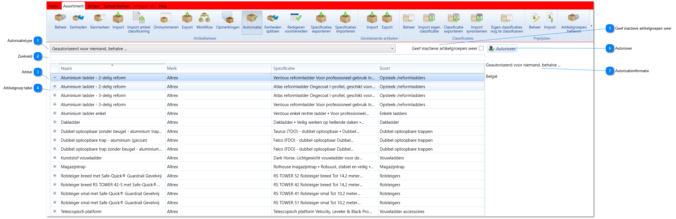Open the Geautoriseerd voor niemand dropdown
This screenshot has width=676, height=219.
tap(223, 48)
